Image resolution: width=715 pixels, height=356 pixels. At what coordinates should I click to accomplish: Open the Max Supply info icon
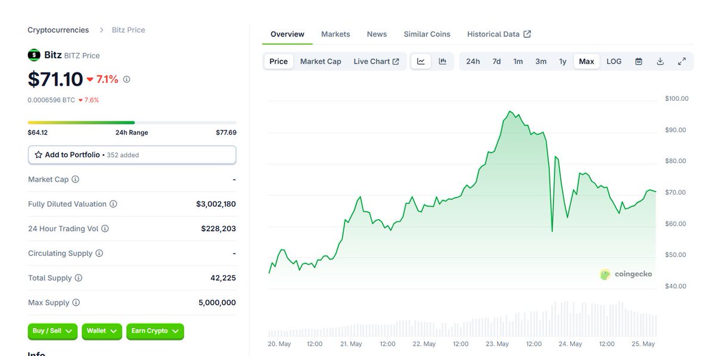[76, 302]
